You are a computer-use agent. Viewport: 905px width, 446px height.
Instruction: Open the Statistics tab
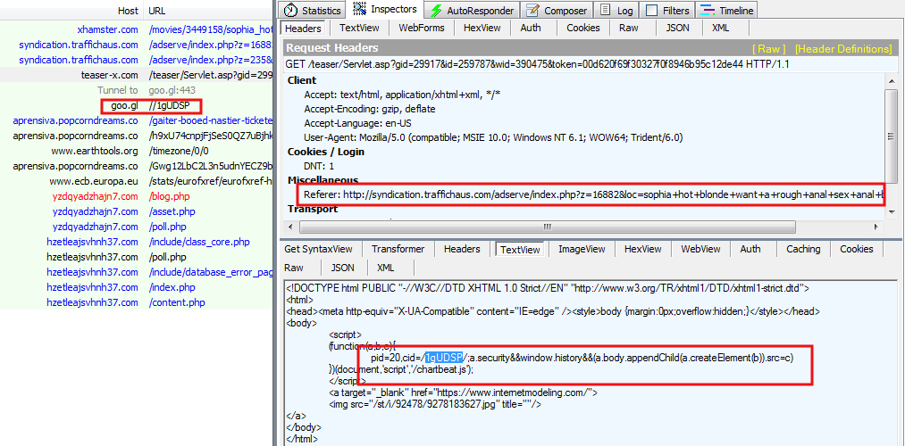click(x=313, y=11)
